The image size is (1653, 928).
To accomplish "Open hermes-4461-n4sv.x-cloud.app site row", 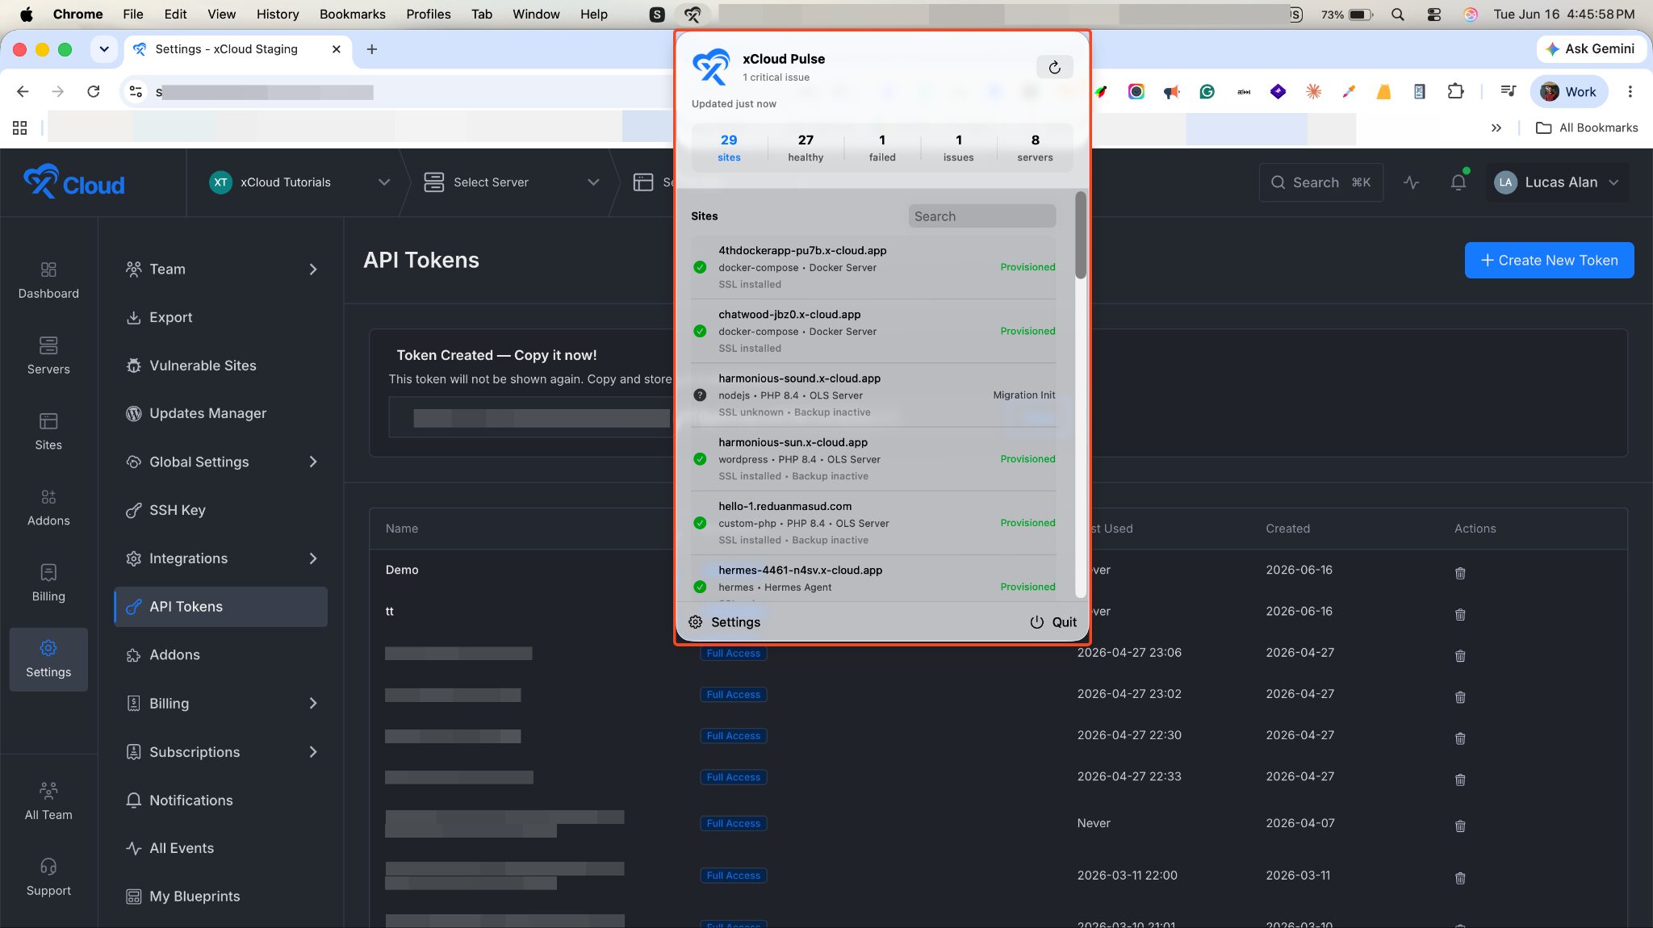I will click(873, 579).
